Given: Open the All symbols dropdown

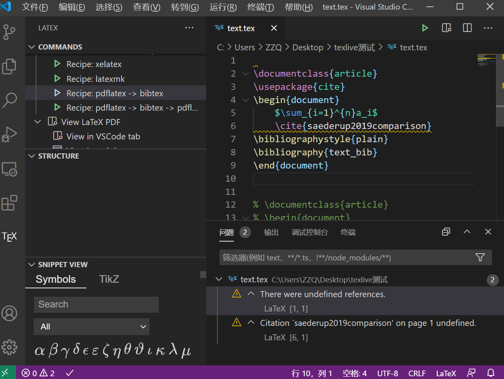Looking at the screenshot, I should pyautogui.click(x=91, y=327).
